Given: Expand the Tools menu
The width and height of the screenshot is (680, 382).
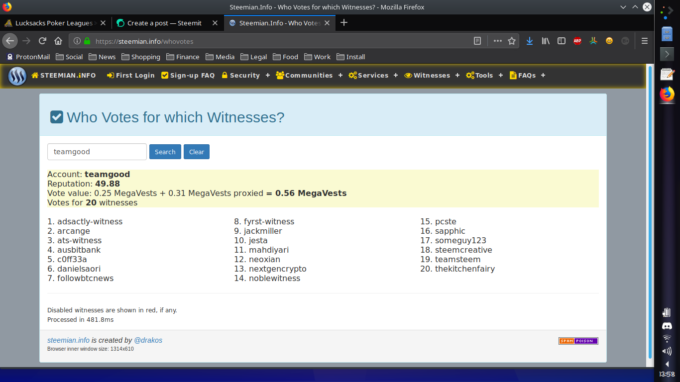Looking at the screenshot, I should [484, 76].
